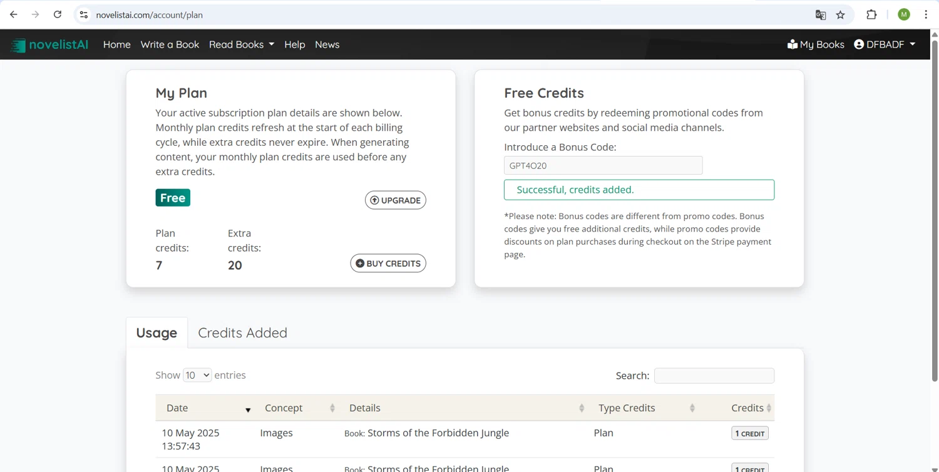Image resolution: width=939 pixels, height=472 pixels.
Task: Click Storms of the Forbidden Jungle in 13:57:43 row
Action: coord(438,433)
